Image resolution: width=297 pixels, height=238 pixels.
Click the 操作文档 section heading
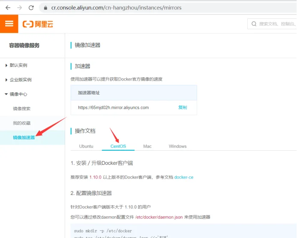[85, 131]
